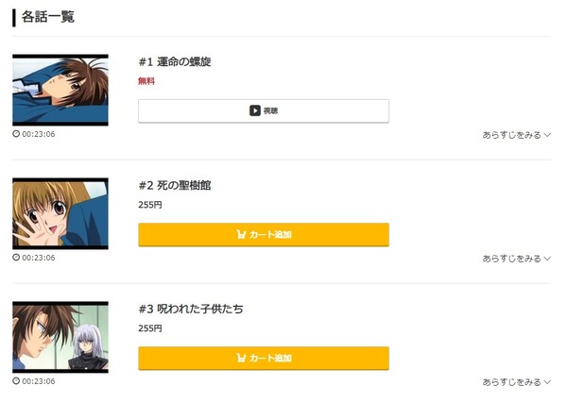This screenshot has width=567, height=403.
Task: Click the clock icon under episode 3 thumbnail
Action: pyautogui.click(x=16, y=380)
